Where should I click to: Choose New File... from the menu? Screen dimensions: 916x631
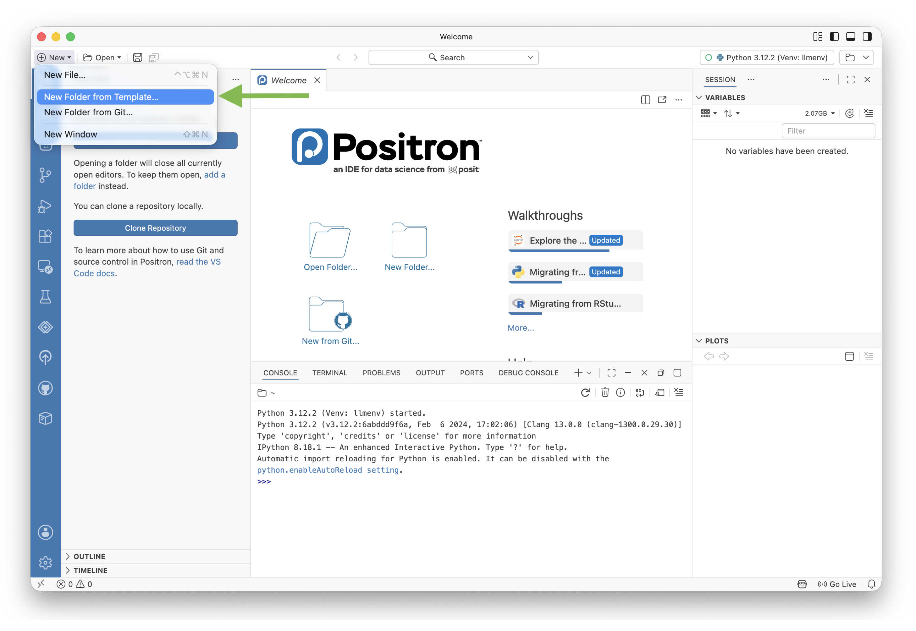tap(125, 75)
